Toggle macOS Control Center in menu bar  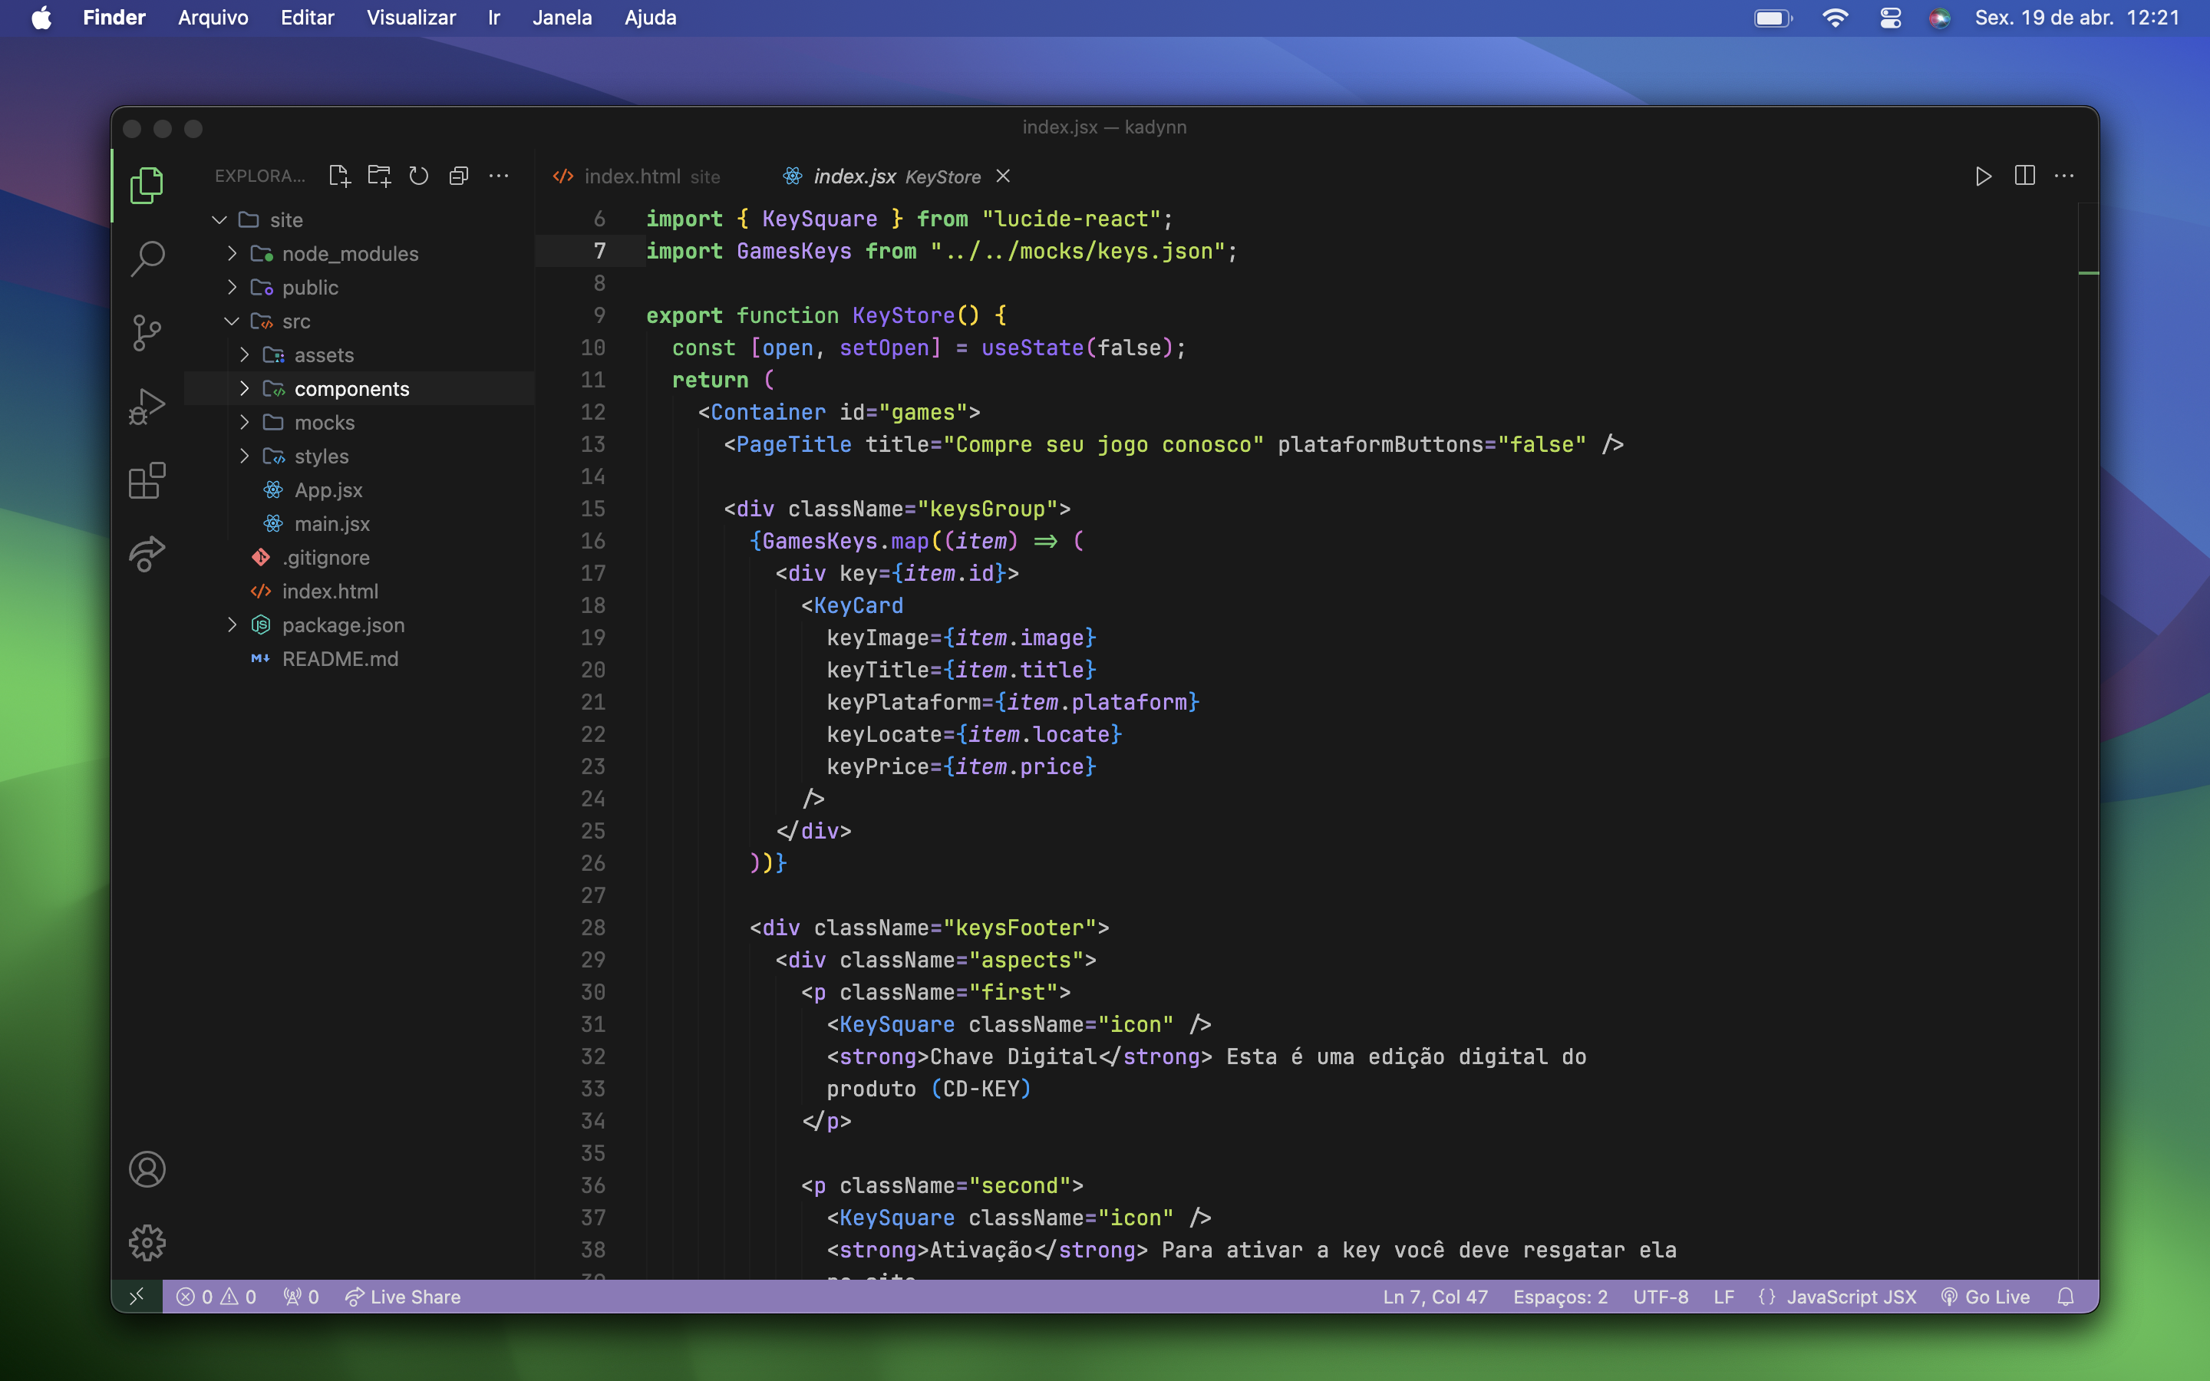[1889, 18]
